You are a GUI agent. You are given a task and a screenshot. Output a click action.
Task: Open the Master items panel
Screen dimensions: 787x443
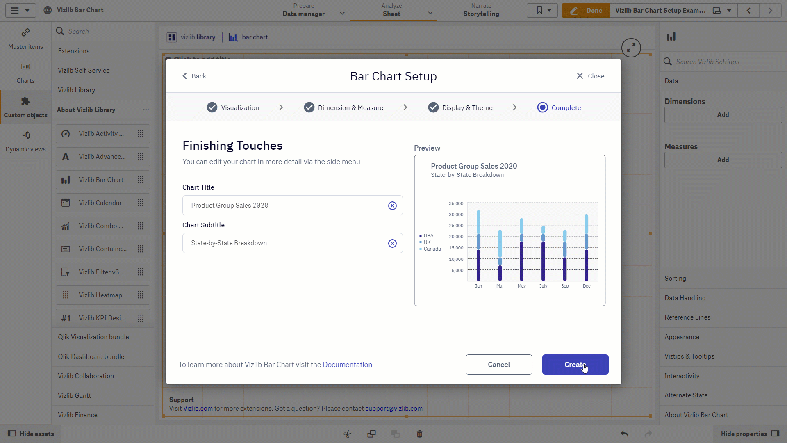click(25, 39)
